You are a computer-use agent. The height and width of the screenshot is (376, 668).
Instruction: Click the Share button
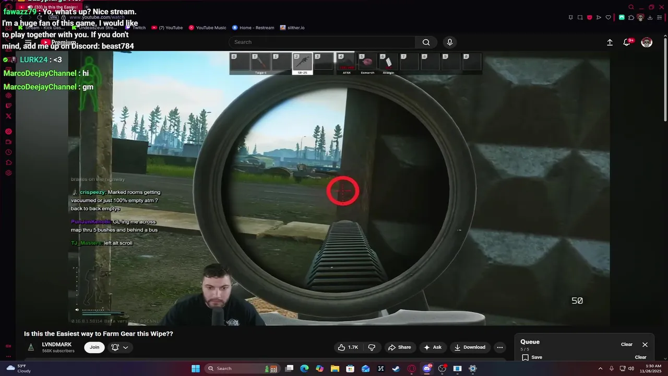(399, 347)
